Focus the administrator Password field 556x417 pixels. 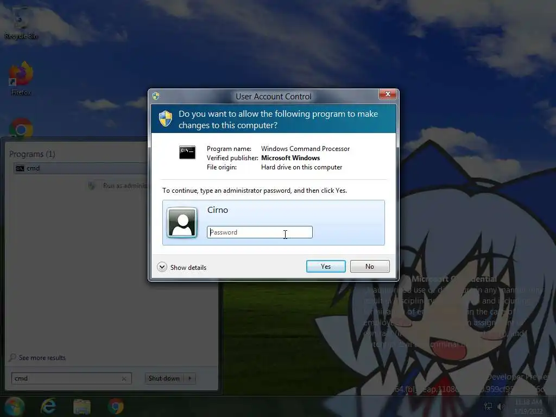coord(260,232)
